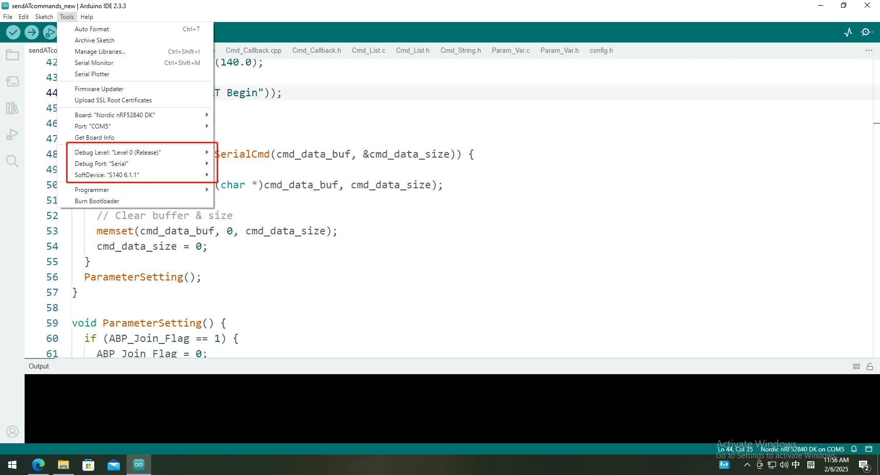Open File Explorer from the taskbar
This screenshot has width=880, height=475.
coord(63,465)
